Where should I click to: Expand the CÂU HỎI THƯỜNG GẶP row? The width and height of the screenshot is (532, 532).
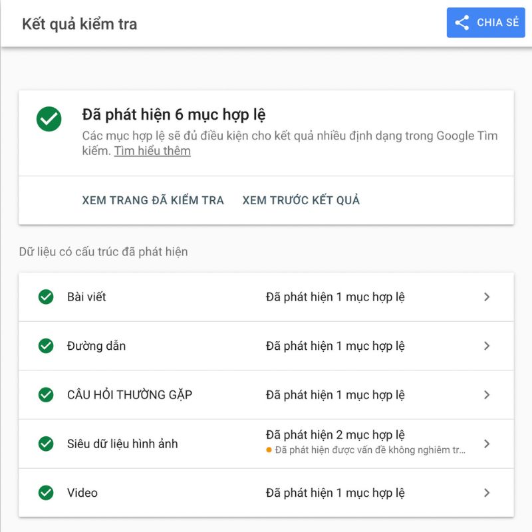tap(485, 394)
